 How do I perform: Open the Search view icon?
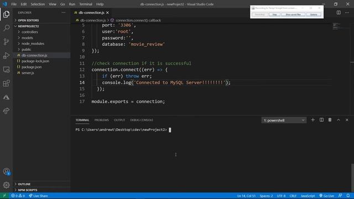coord(6,28)
